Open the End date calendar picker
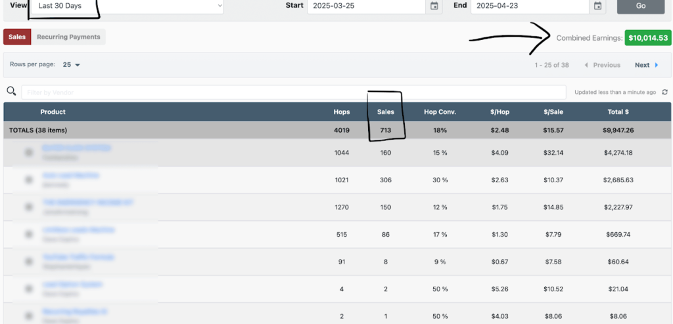The image size is (673, 324). [x=597, y=6]
